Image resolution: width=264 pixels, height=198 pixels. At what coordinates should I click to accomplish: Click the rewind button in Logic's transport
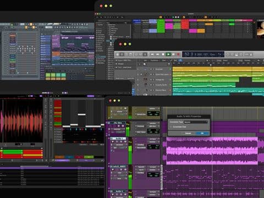[x=152, y=54]
